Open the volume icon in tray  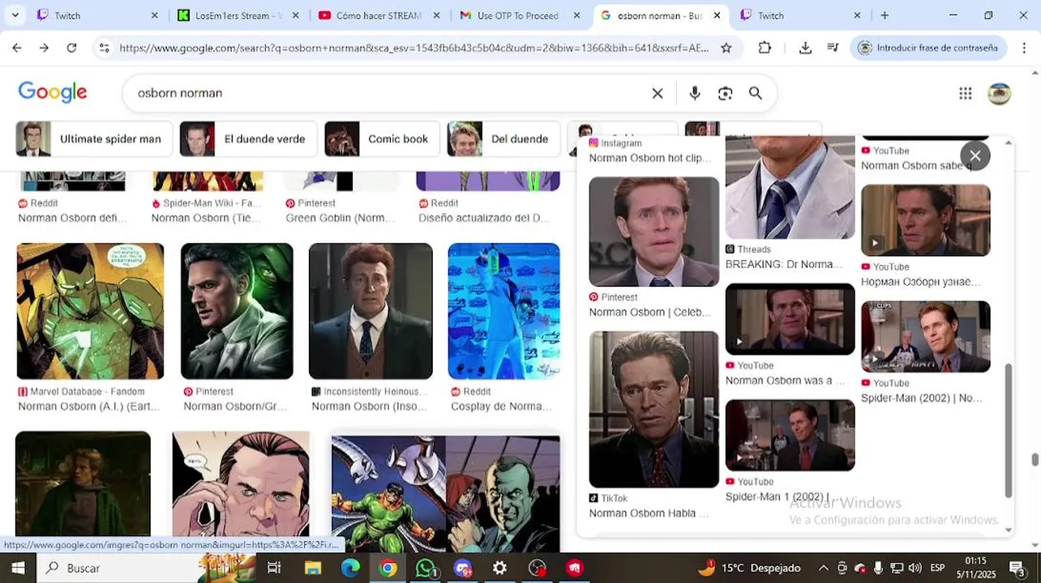click(915, 568)
